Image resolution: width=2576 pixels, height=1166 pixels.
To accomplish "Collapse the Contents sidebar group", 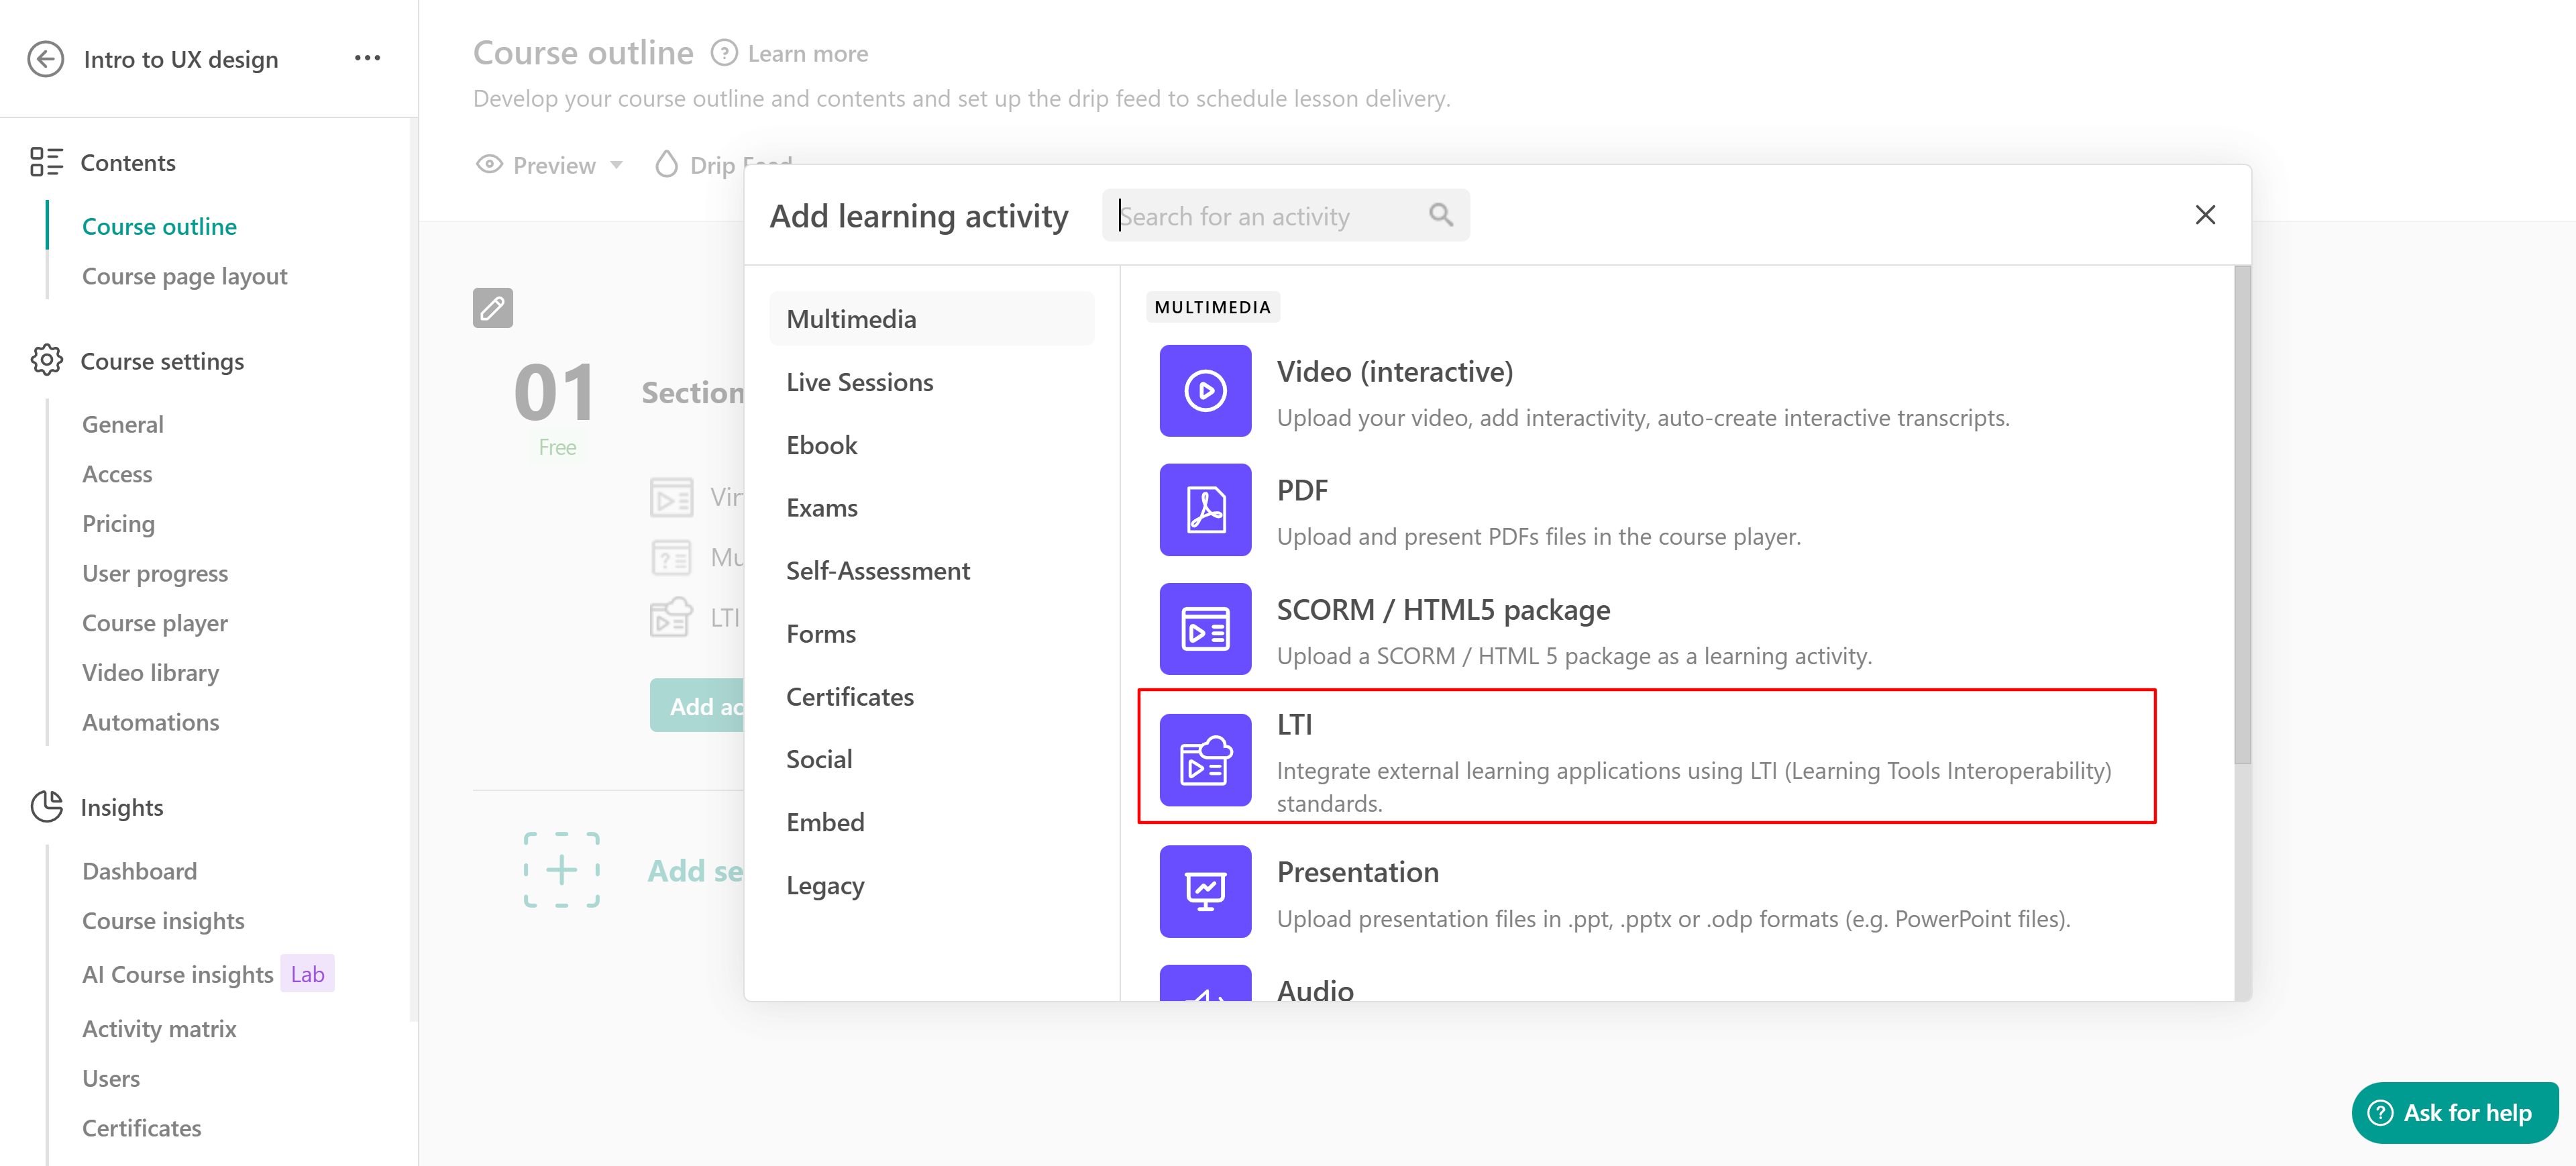I will (x=128, y=162).
